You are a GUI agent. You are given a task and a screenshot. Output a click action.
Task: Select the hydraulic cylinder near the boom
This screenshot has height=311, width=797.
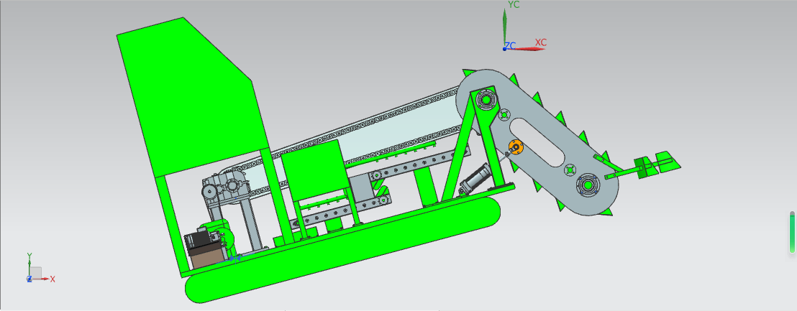point(475,180)
